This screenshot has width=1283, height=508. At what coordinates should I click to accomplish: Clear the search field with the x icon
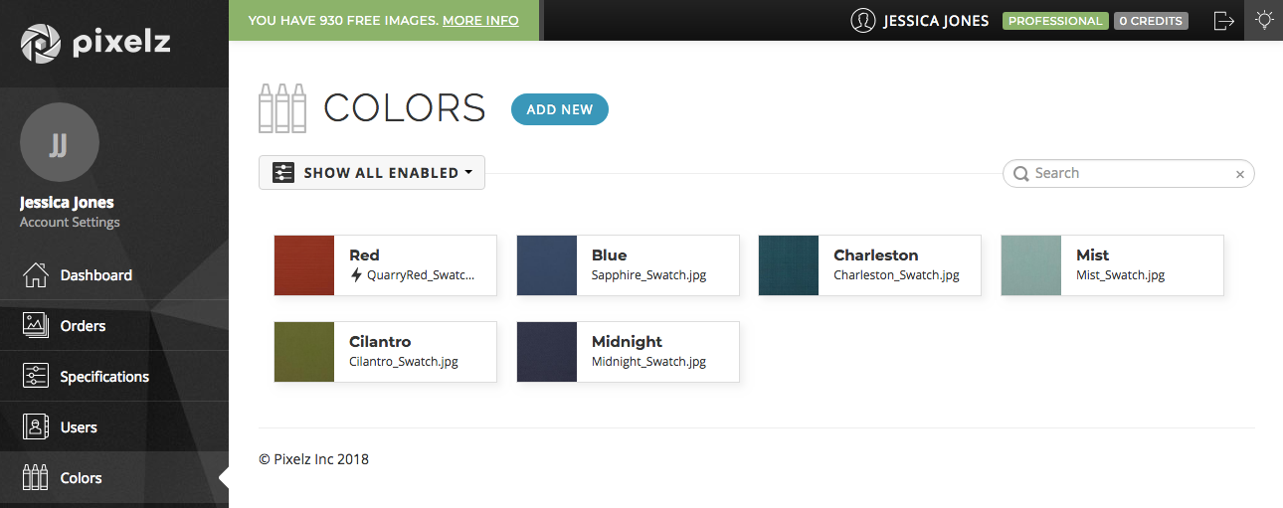(x=1239, y=174)
